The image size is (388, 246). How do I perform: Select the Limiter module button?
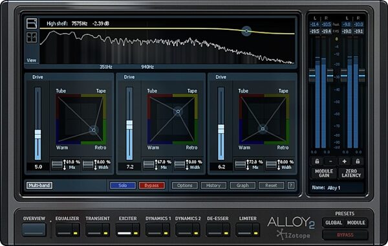[244, 230]
